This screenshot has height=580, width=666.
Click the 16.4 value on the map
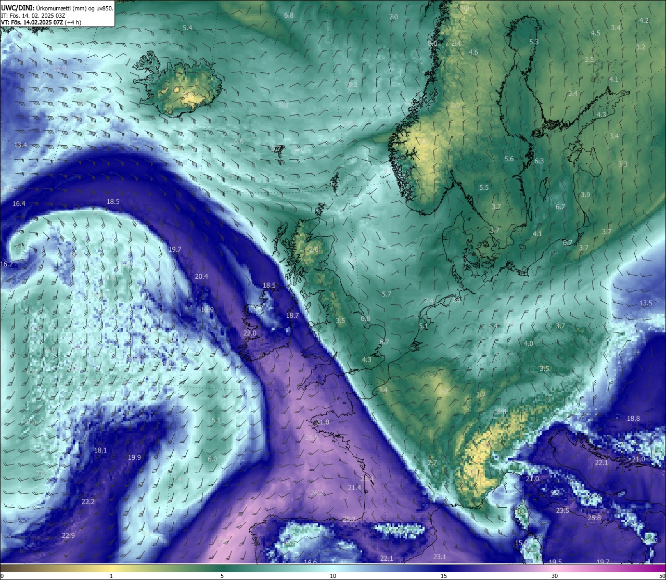pos(19,204)
